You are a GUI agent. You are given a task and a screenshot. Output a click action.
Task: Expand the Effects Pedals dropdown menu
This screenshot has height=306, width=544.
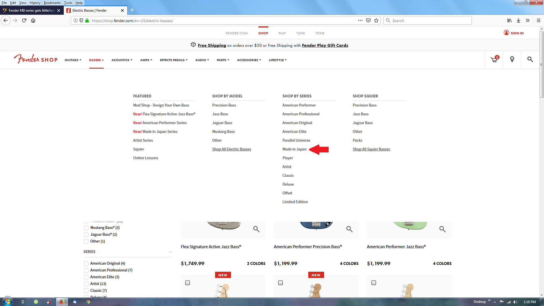click(174, 60)
